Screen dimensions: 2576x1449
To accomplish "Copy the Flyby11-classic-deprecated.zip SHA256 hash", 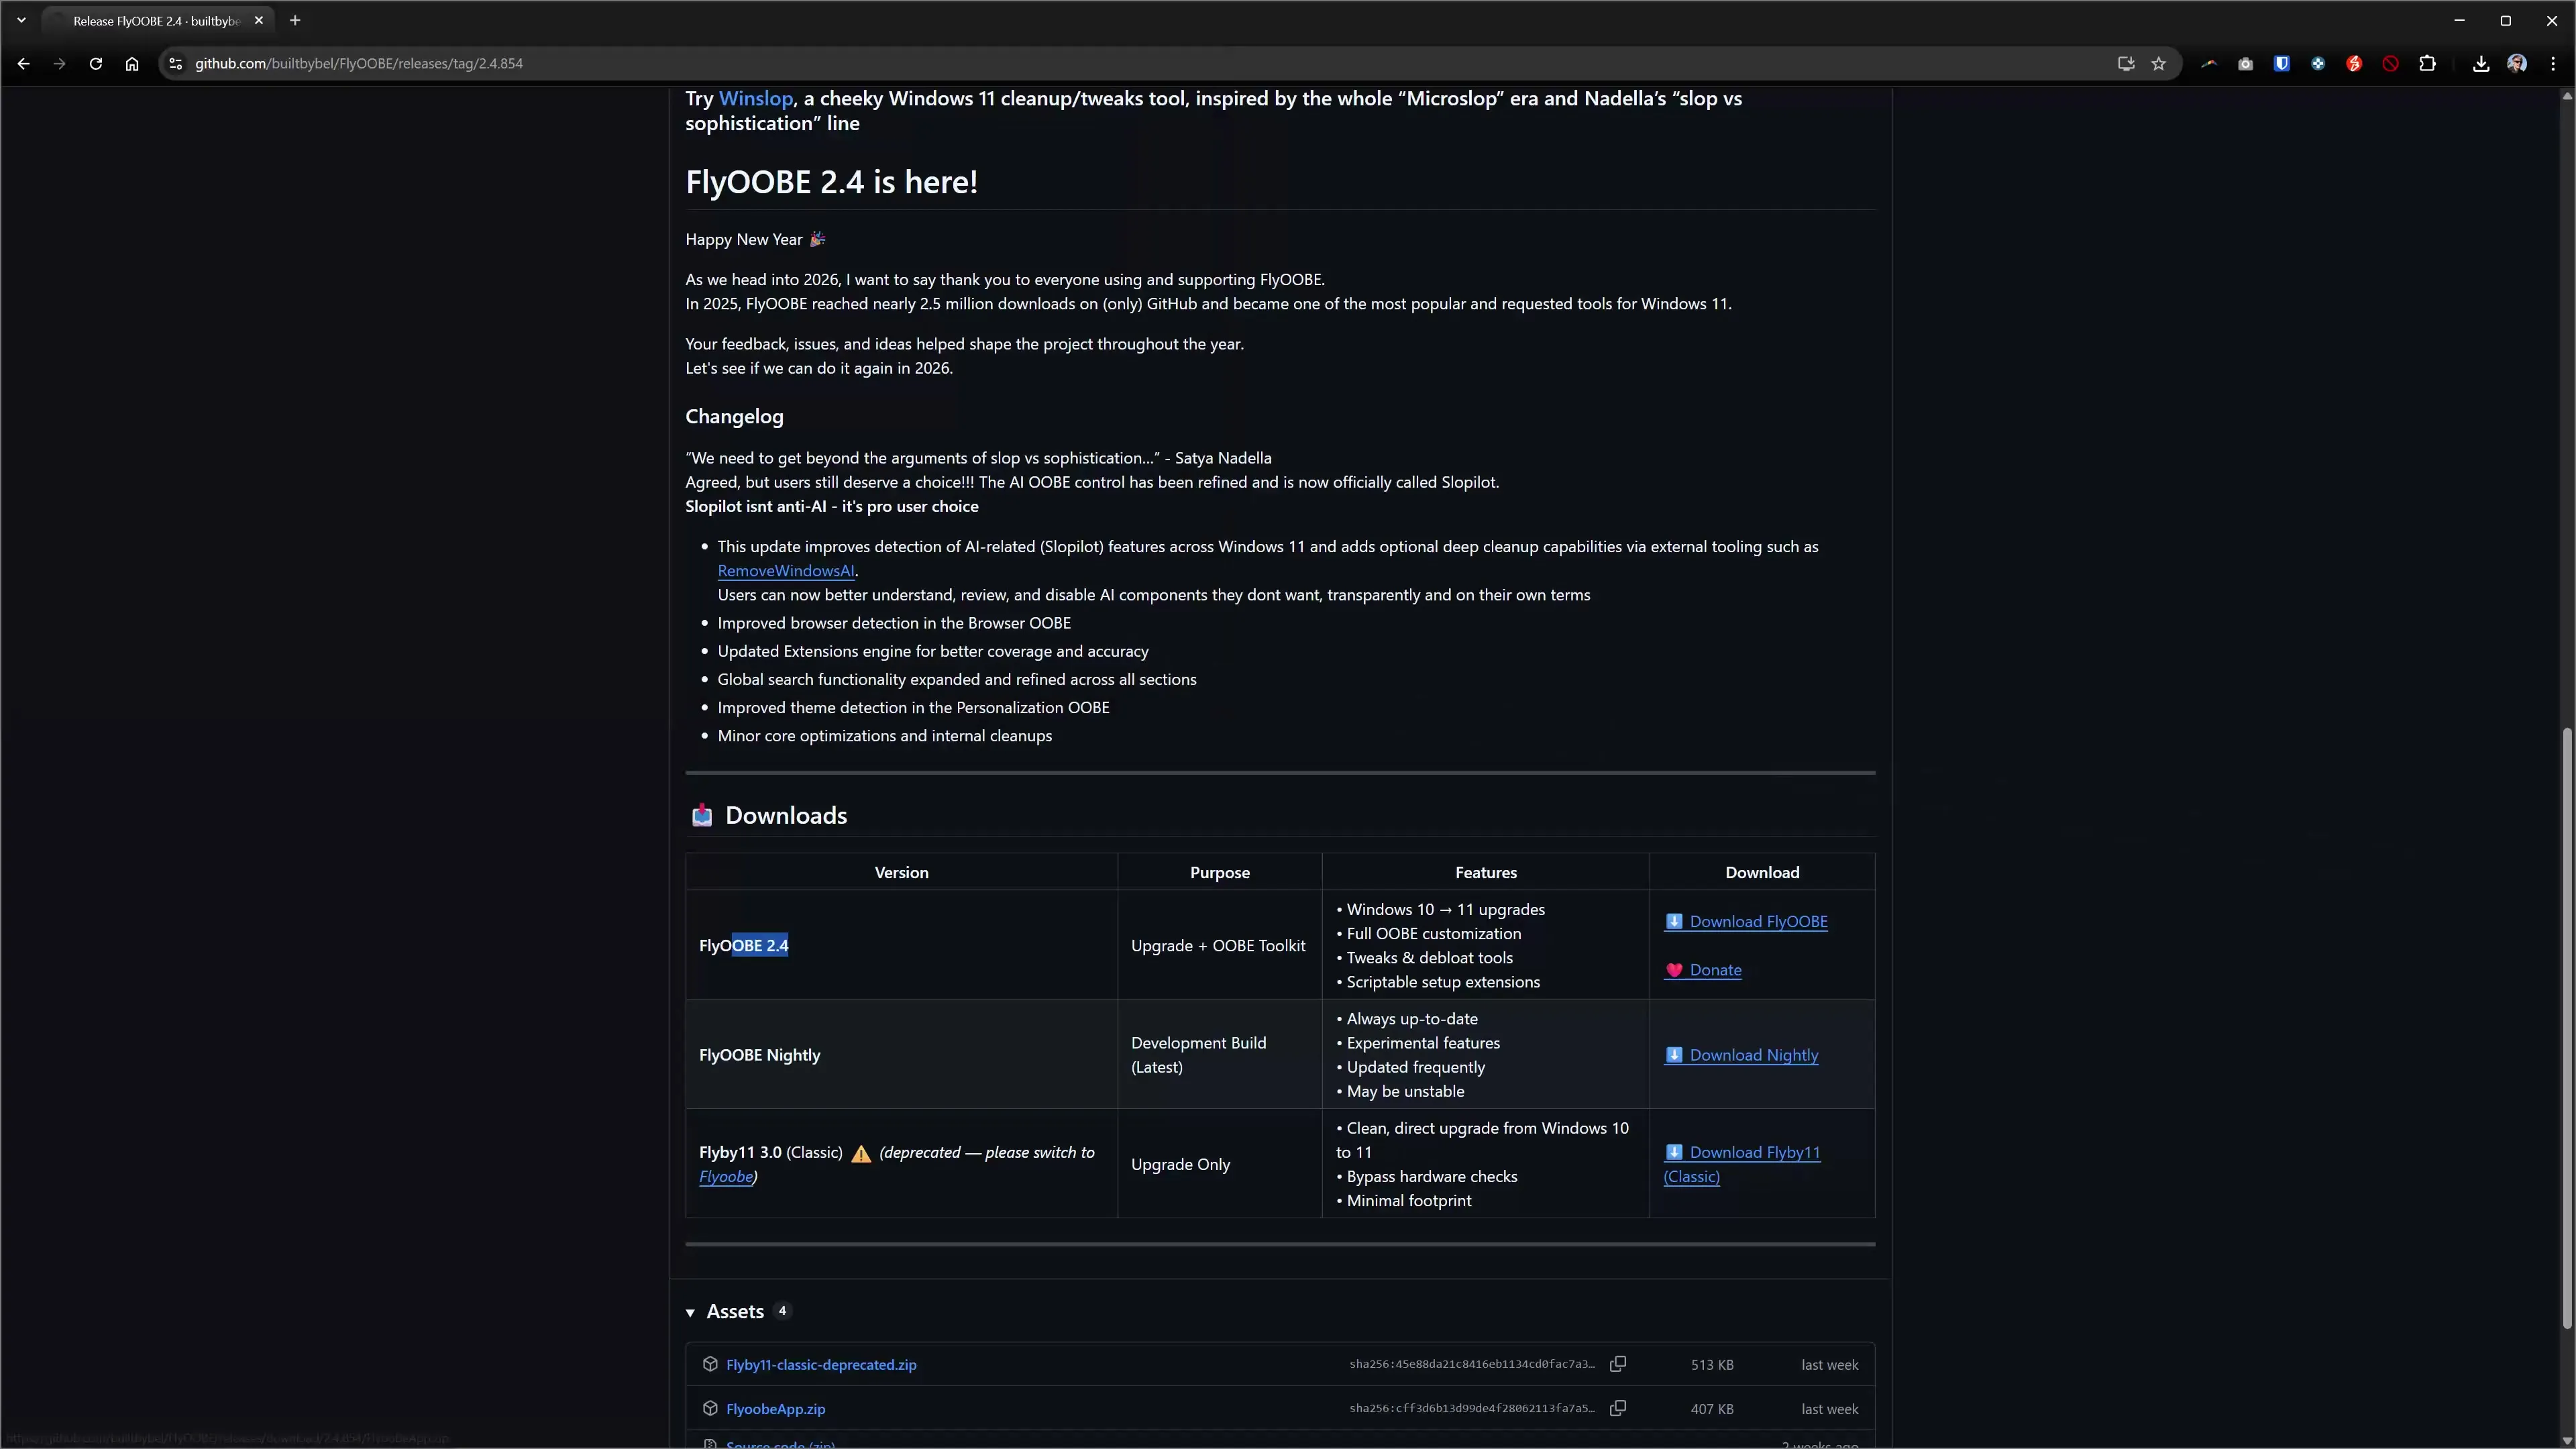I will pos(1617,1364).
